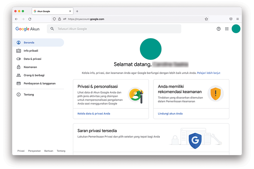Open the account avatar in the header

click(x=236, y=29)
